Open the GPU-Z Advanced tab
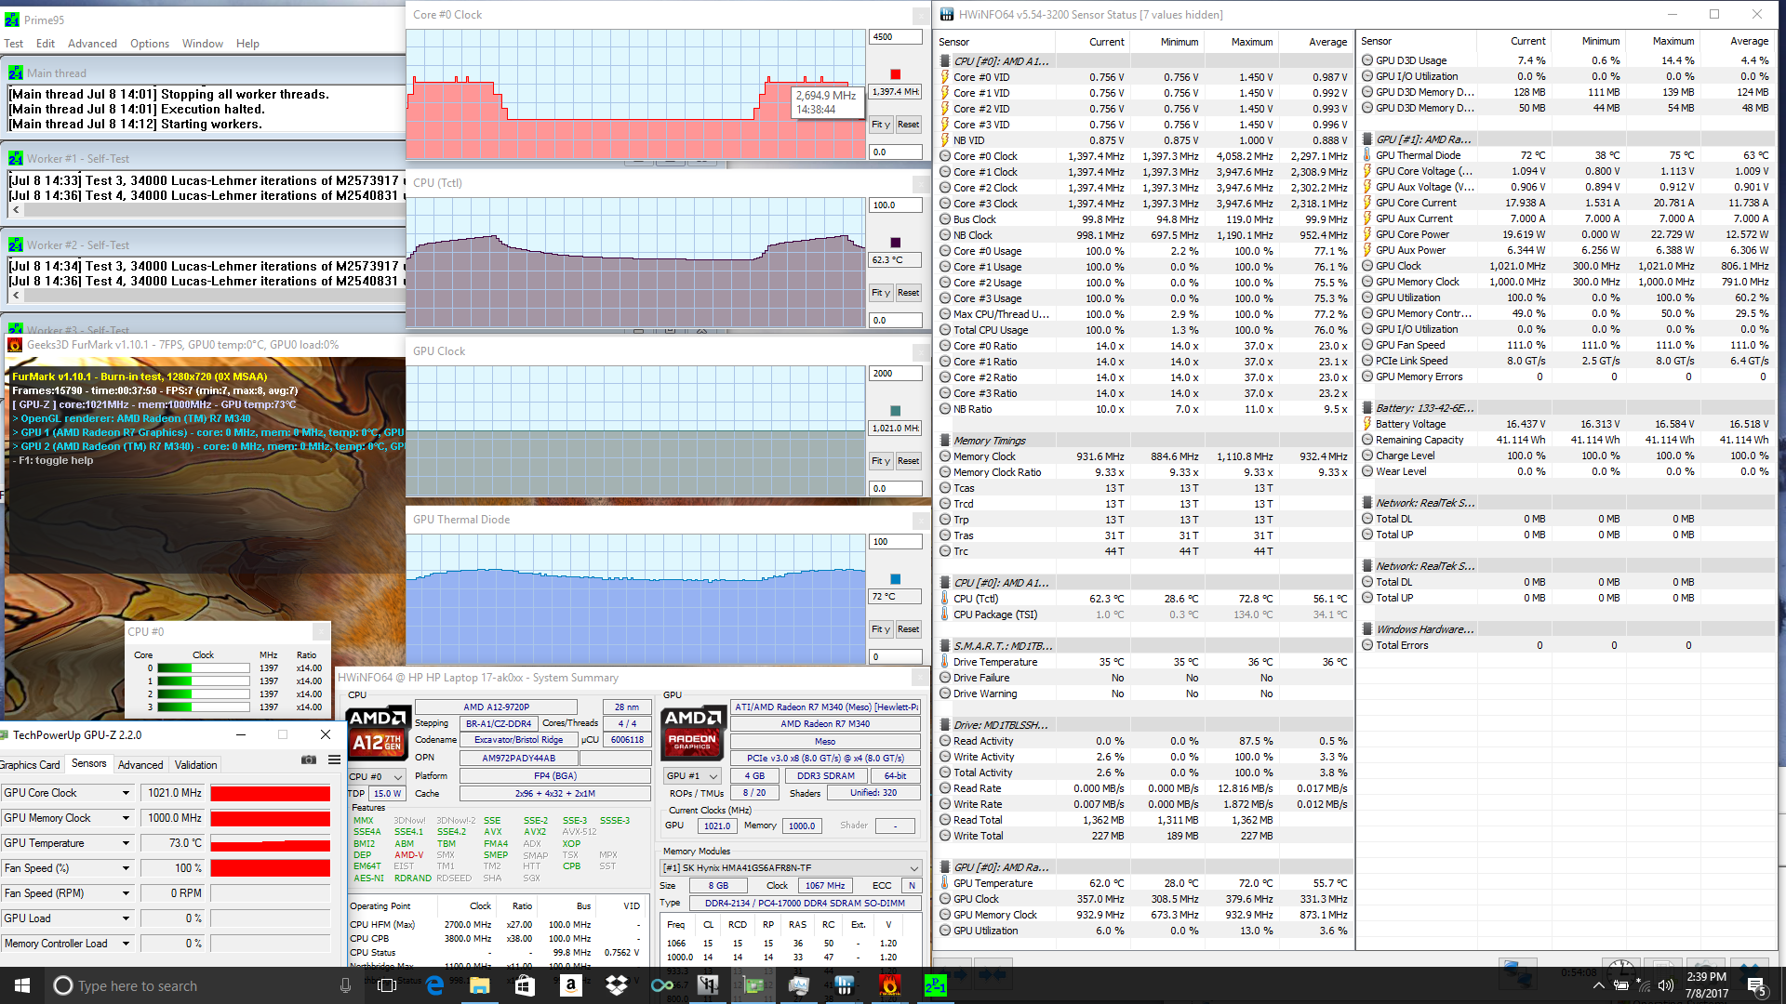Viewport: 1786px width, 1004px height. pos(141,765)
